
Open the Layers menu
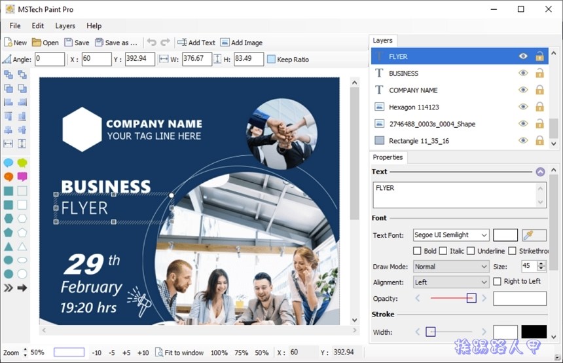point(65,26)
